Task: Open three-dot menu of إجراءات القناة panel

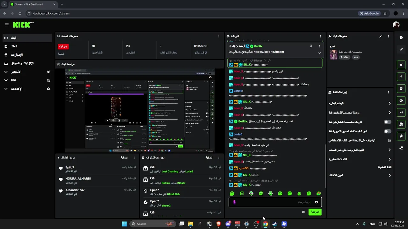Action: tap(388, 92)
